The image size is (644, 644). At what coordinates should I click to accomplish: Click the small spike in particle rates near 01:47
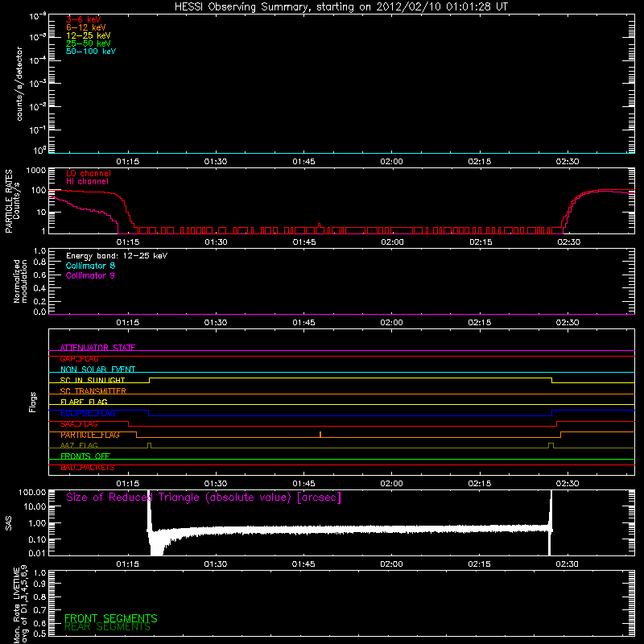click(319, 225)
